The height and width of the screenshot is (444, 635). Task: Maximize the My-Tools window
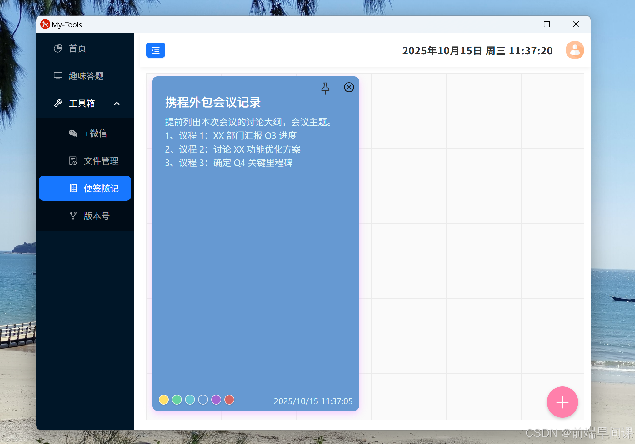[x=547, y=24]
